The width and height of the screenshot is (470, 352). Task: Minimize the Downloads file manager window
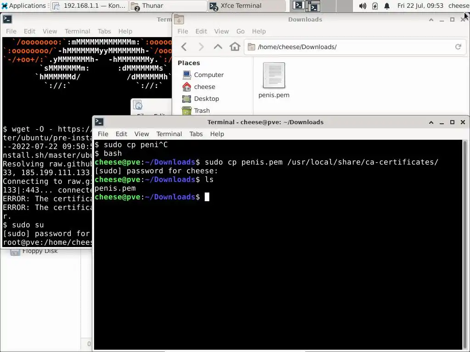tap(442, 20)
